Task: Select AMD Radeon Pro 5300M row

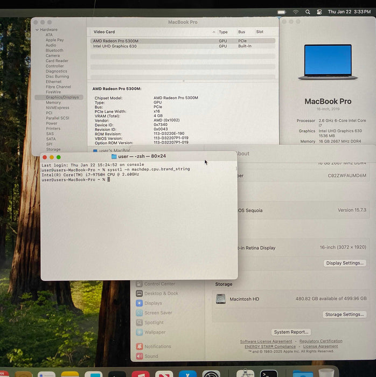Action: pos(183,41)
